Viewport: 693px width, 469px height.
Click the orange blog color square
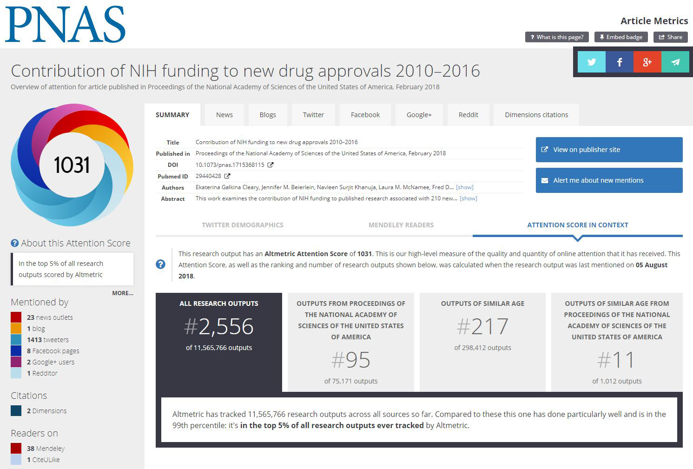click(16, 329)
